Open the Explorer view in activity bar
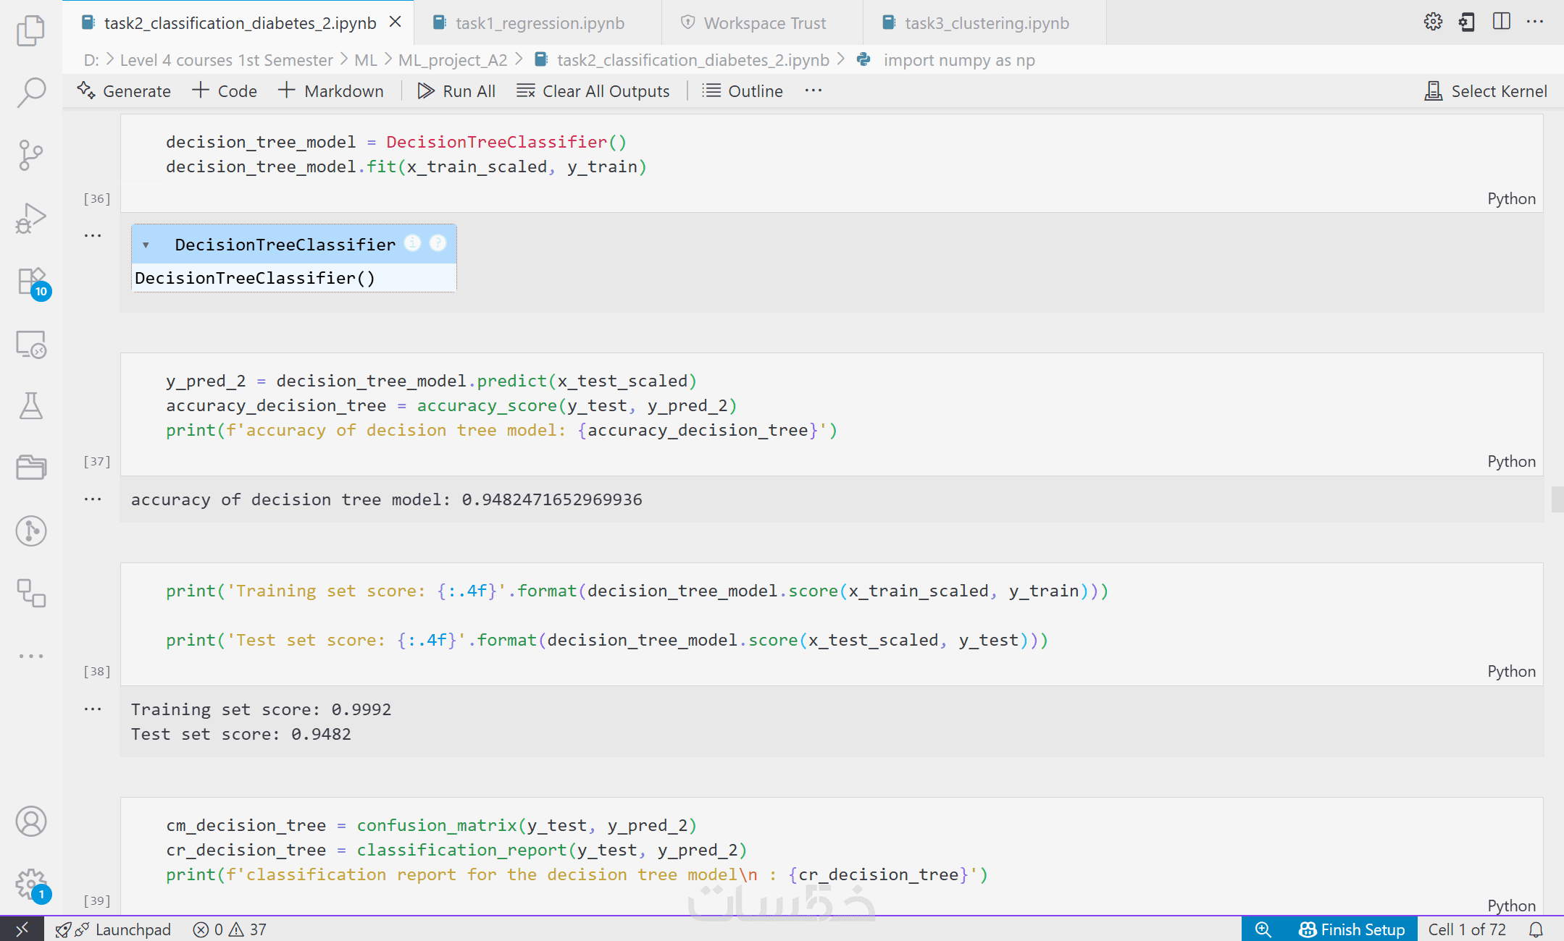 (x=30, y=30)
